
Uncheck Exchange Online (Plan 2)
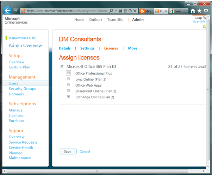pos(68,96)
